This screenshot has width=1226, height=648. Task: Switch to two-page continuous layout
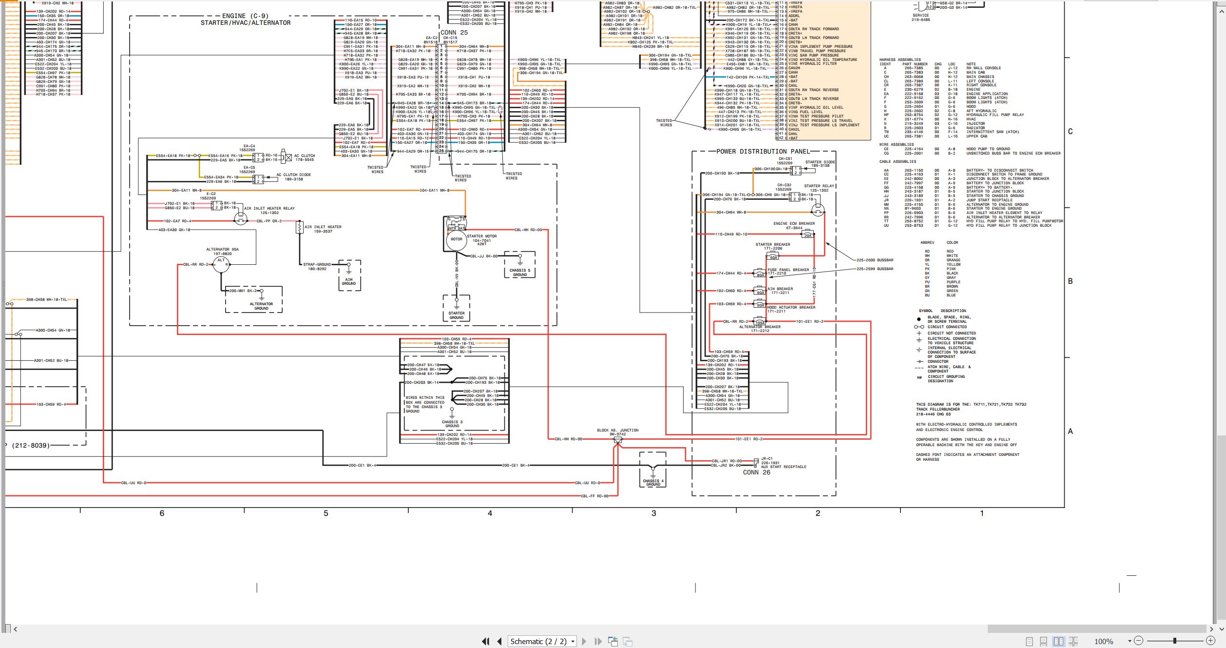[x=1073, y=642]
